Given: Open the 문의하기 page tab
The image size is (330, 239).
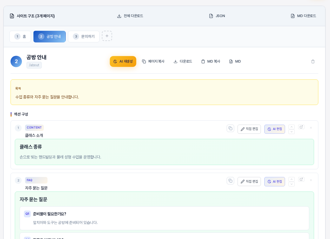Looking at the screenshot, I should point(84,36).
